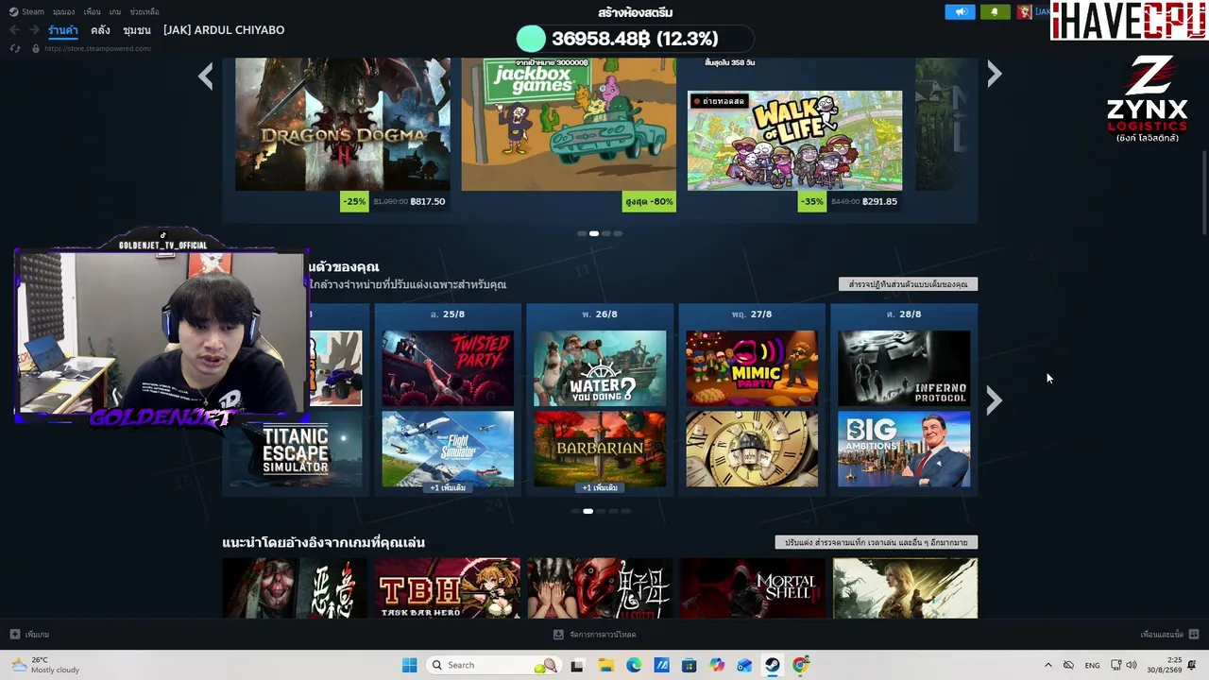1209x680 pixels.
Task: Open Copilot from the taskbar
Action: coord(717,665)
